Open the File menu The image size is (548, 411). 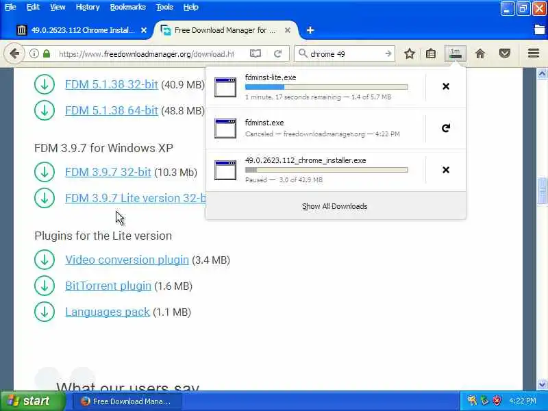[x=10, y=7]
